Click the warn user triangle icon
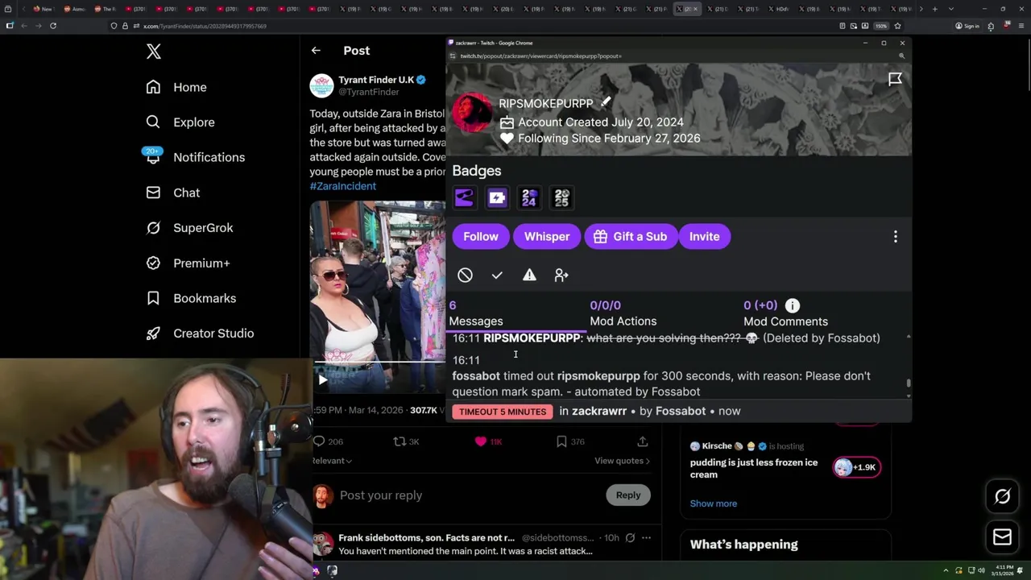The height and width of the screenshot is (580, 1031). 529,275
